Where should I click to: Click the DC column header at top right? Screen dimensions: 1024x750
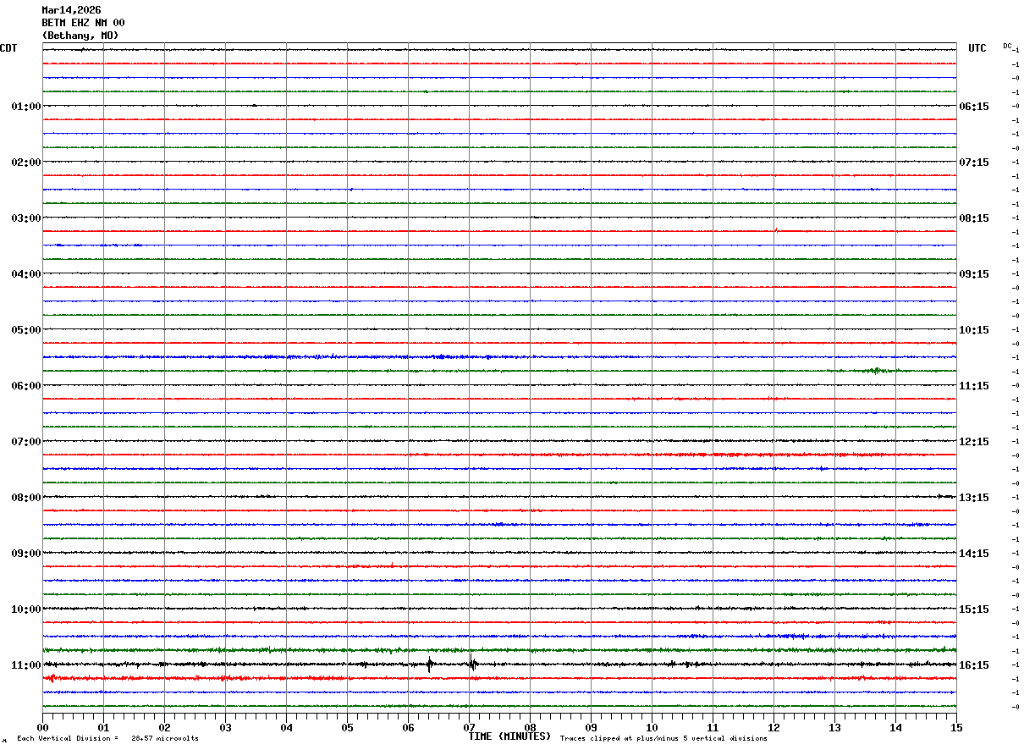point(1007,46)
